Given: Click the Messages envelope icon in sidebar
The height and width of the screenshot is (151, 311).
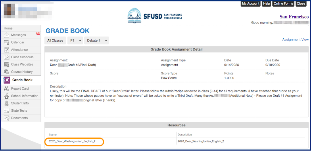Looking at the screenshot, I should [6, 35].
